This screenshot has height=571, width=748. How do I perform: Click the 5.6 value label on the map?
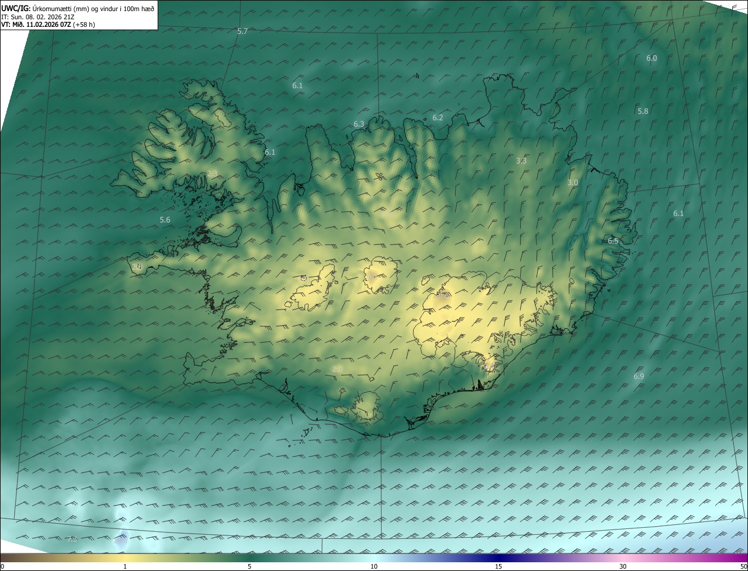click(x=165, y=220)
